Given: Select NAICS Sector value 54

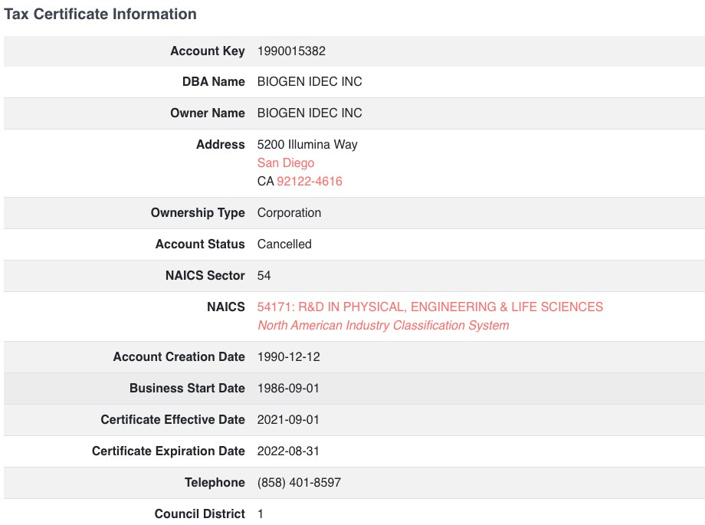Looking at the screenshot, I should pyautogui.click(x=264, y=275).
